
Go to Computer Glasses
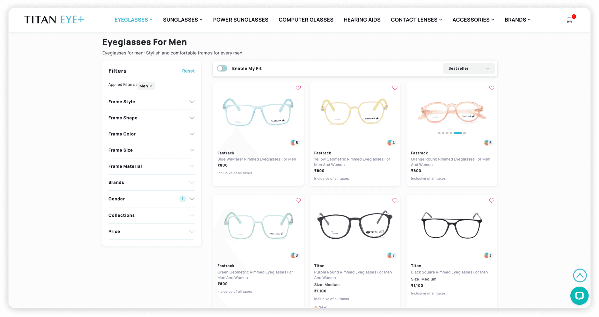click(x=306, y=20)
